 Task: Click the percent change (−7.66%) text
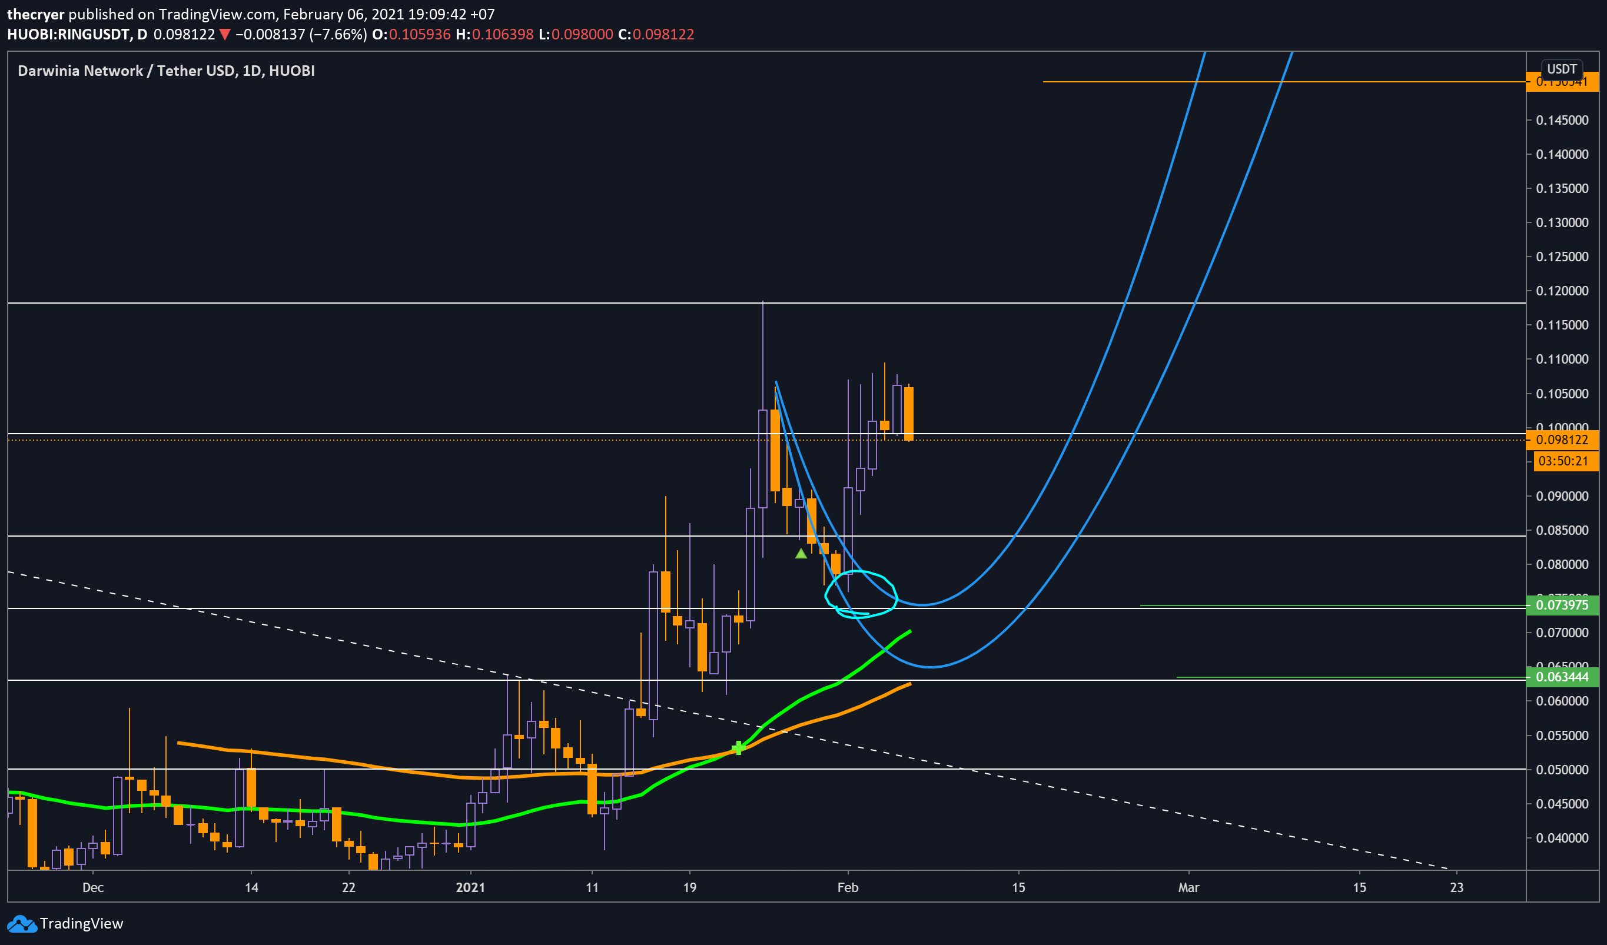[x=338, y=35]
